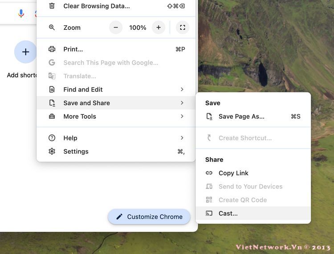The height and width of the screenshot is (254, 334).
Task: Choose Cast… from the Share submenu
Action: (x=228, y=214)
